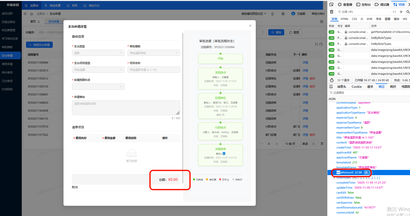
Task: Activate the devtools element picker icon
Action: tap(331, 4)
